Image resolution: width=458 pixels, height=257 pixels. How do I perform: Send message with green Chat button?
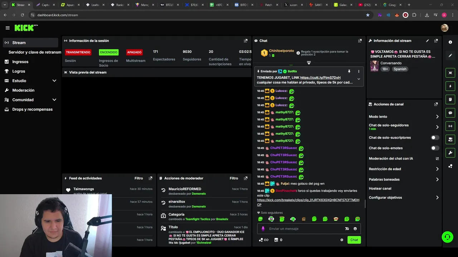pos(354,240)
